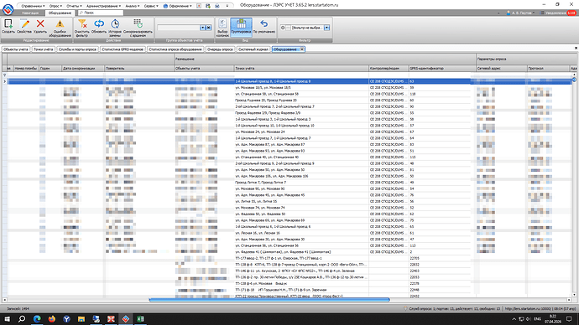Click the Обновить refresh icon
Image resolution: width=579 pixels, height=325 pixels.
(x=99, y=27)
